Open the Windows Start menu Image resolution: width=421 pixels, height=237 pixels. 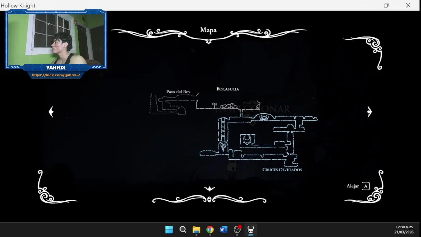click(x=169, y=230)
